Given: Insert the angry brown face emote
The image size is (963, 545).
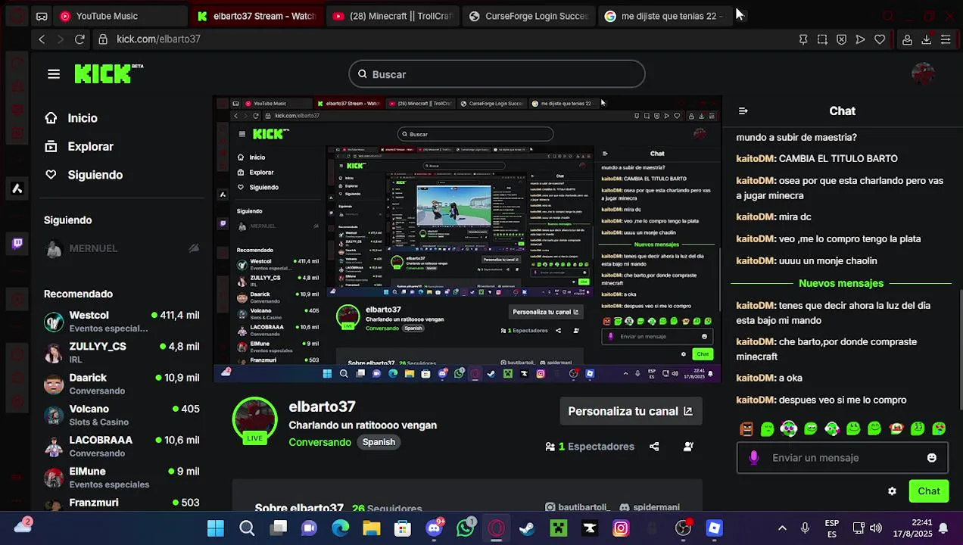Looking at the screenshot, I should coord(746,429).
